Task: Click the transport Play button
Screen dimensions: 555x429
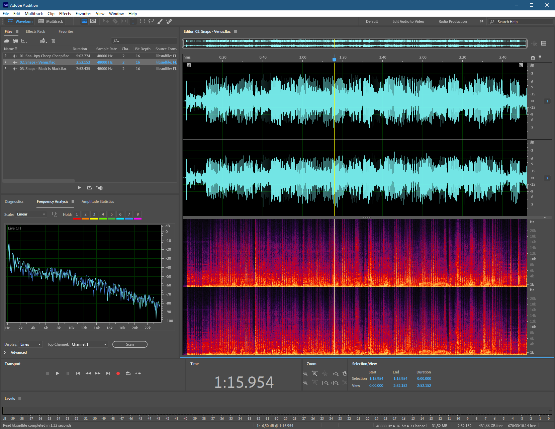Action: pos(58,373)
